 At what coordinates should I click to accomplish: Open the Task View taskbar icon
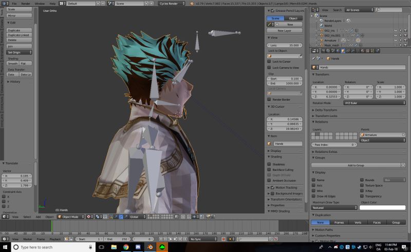[101, 247]
